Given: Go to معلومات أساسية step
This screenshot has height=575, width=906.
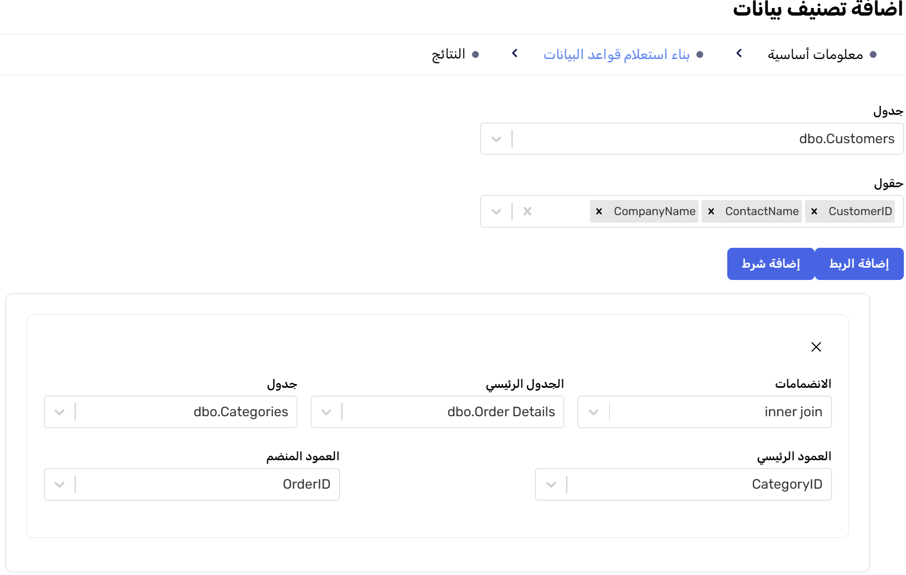Looking at the screenshot, I should click(x=815, y=54).
